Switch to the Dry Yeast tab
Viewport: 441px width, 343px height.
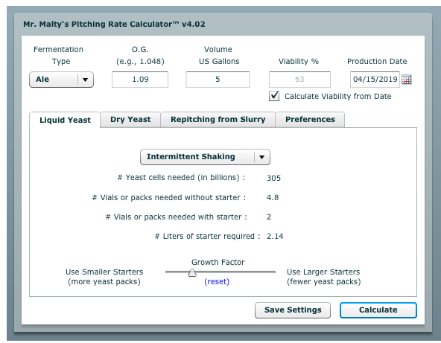click(x=130, y=119)
